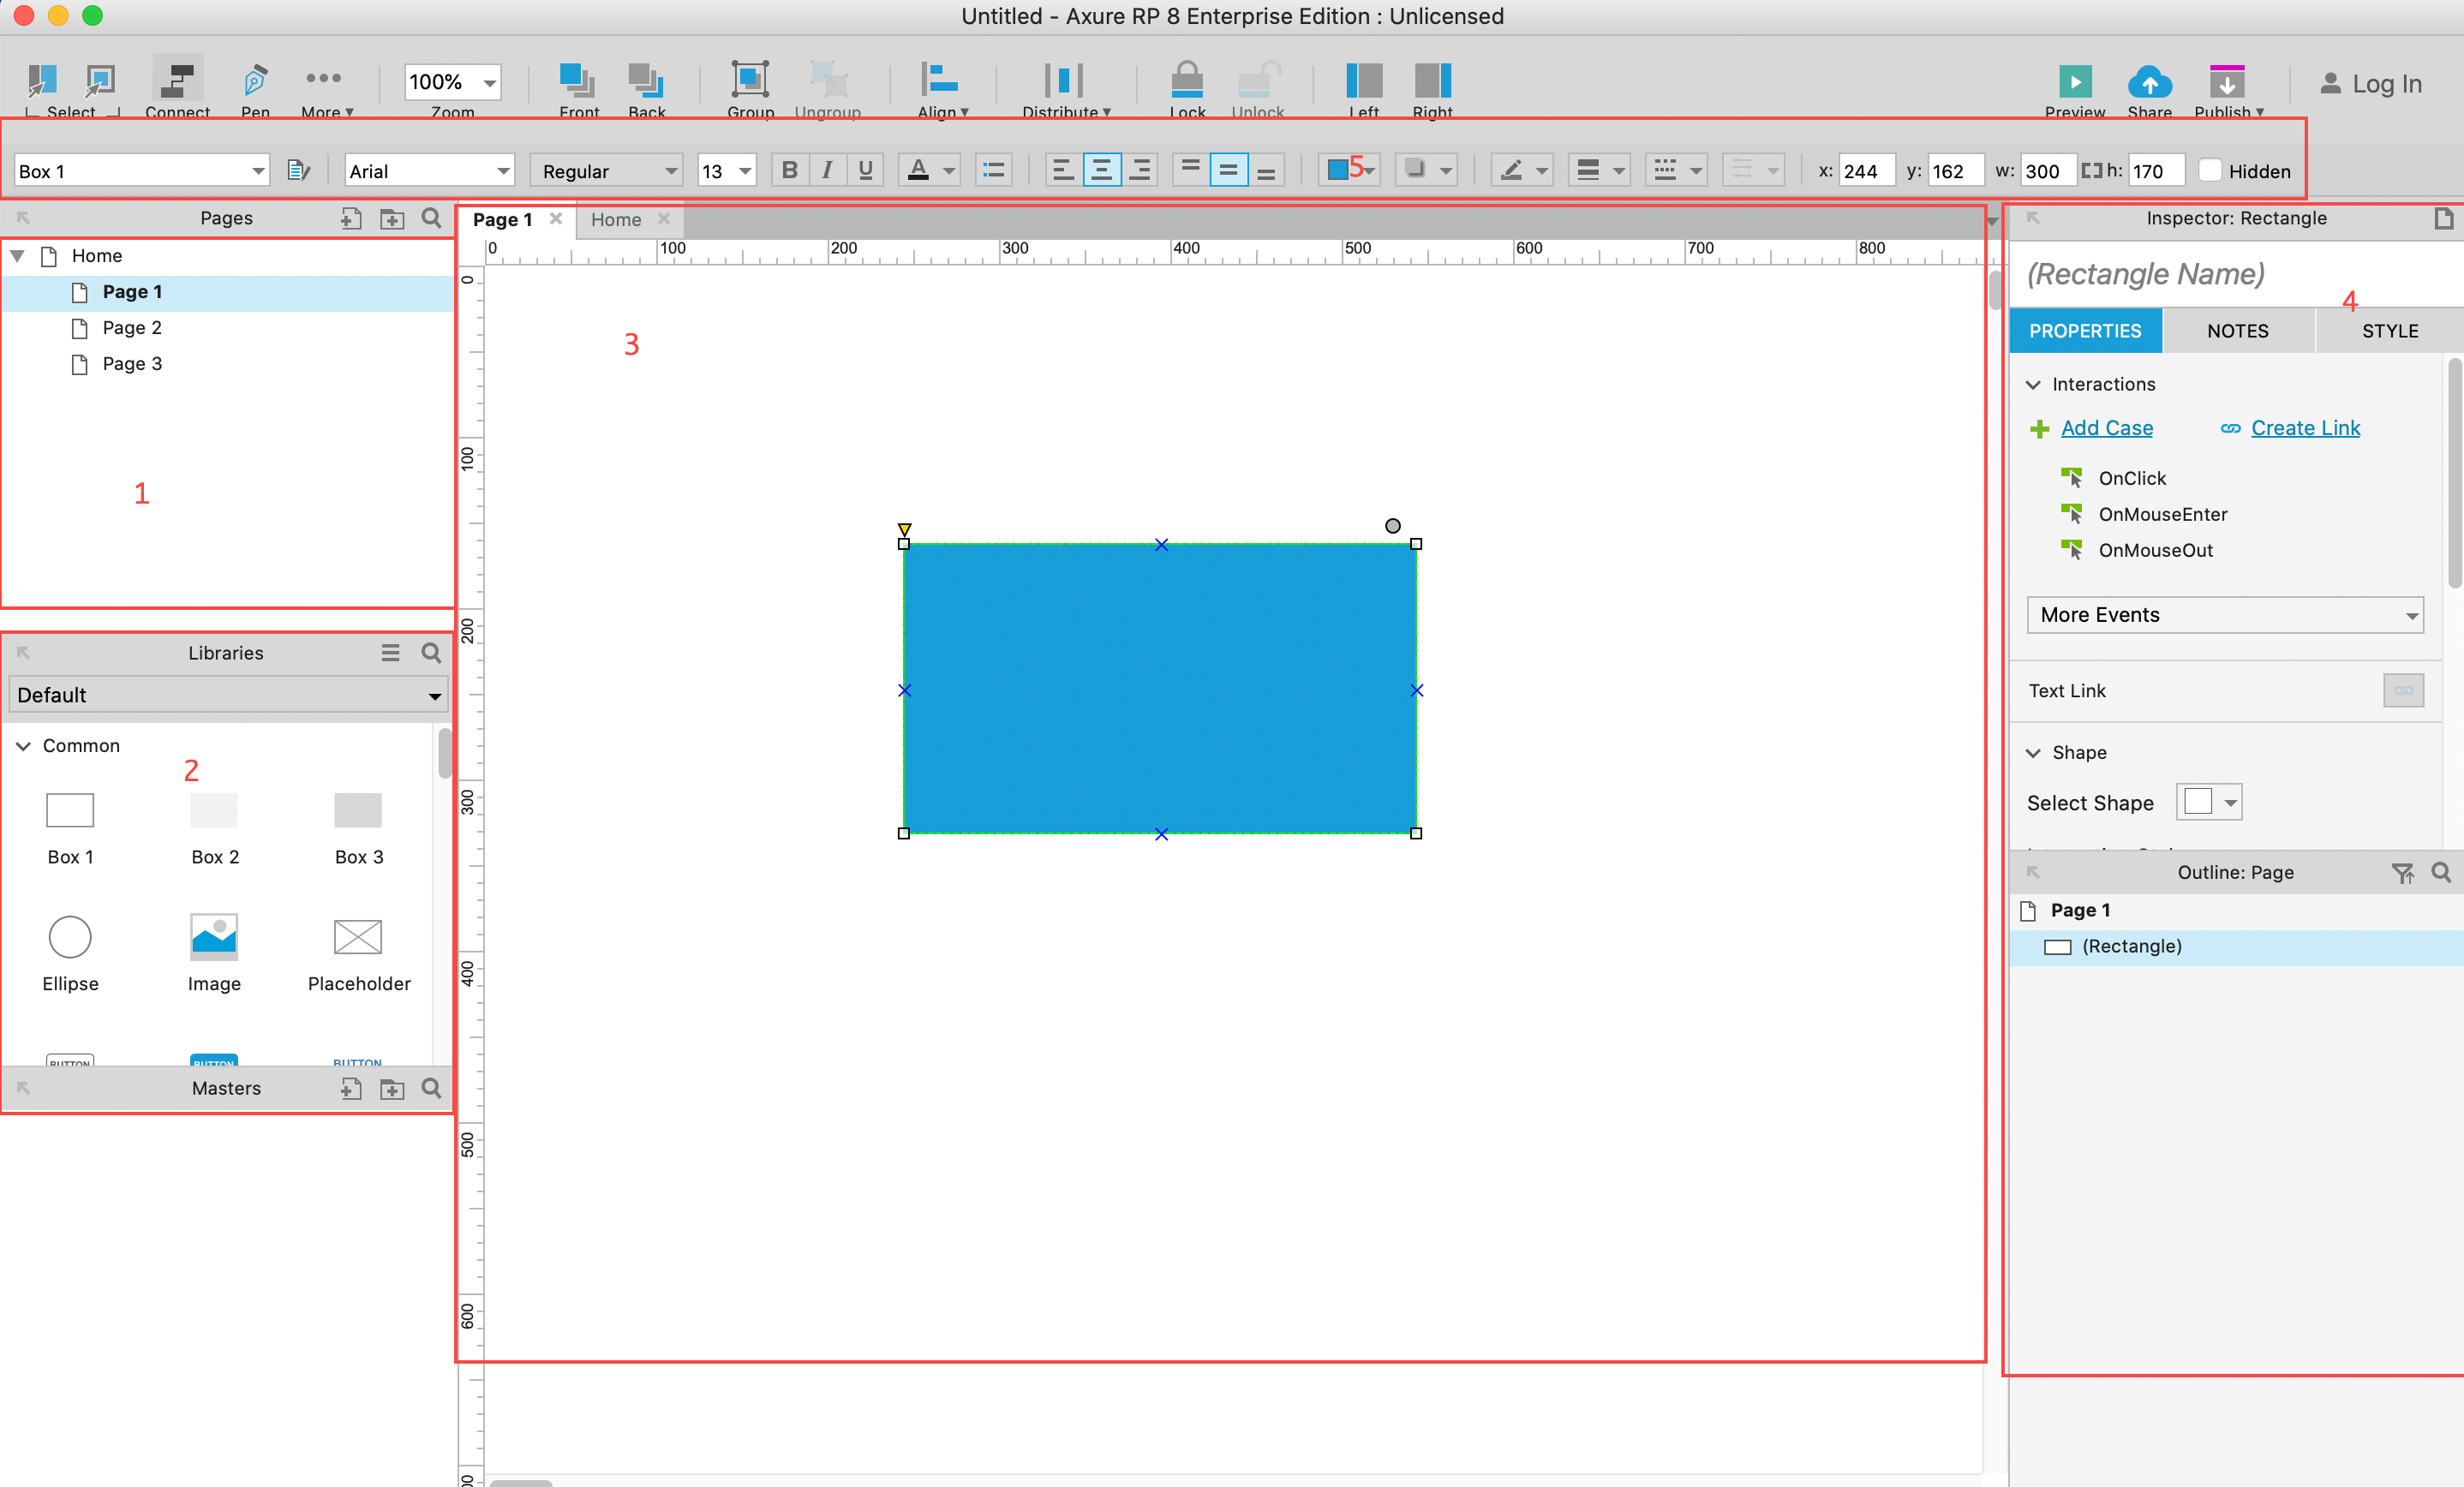2464x1487 pixels.
Task: Enable the Hidden checkbox
Action: (x=2211, y=171)
